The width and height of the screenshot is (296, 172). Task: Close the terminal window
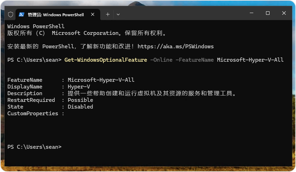tap(284, 13)
